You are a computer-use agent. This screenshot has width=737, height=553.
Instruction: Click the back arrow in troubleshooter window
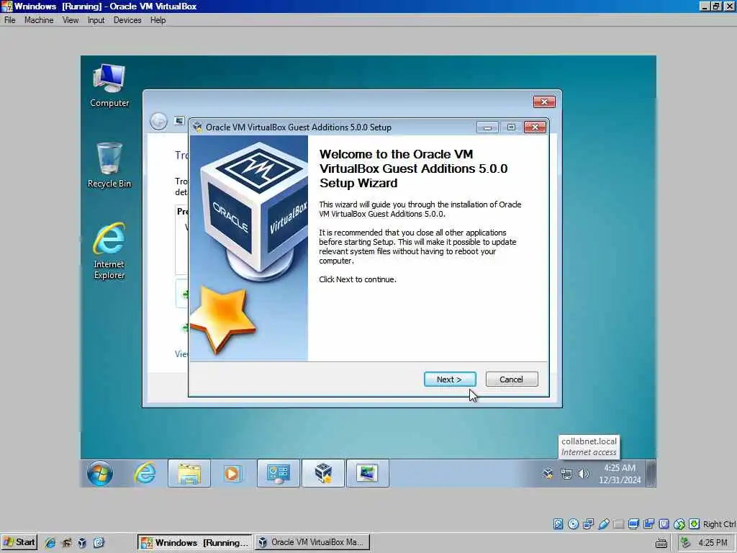tap(158, 121)
